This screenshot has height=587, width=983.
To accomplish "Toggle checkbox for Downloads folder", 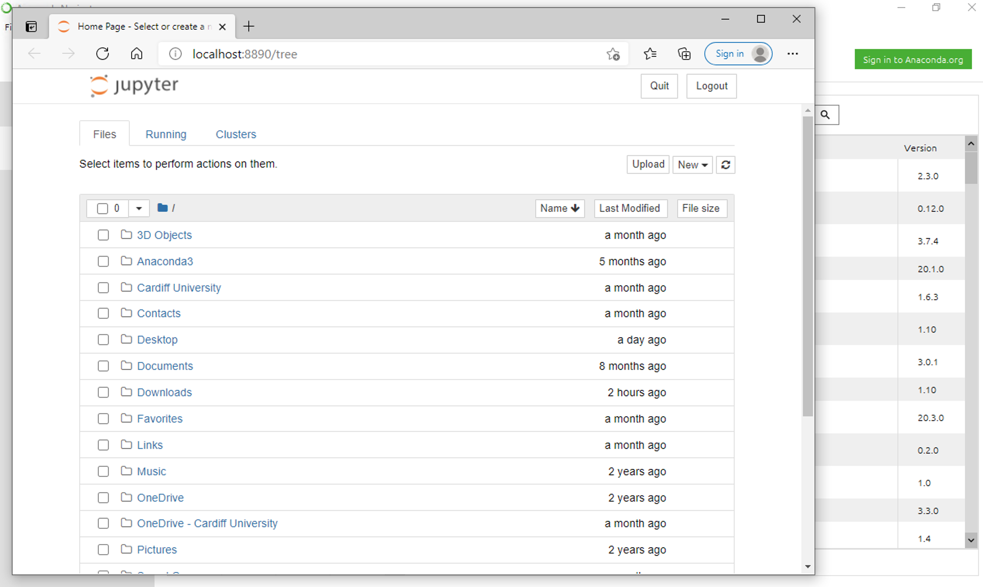I will pyautogui.click(x=103, y=392).
